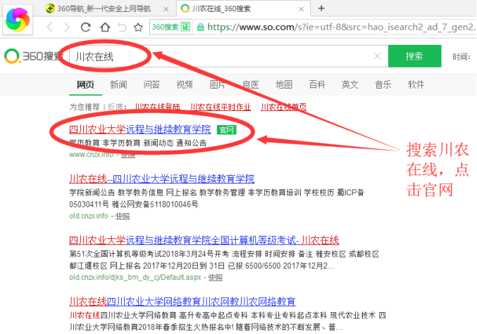Click the suggested 川农在线首页 link
Viewport: 477px width, 334px height.
[x=283, y=107]
